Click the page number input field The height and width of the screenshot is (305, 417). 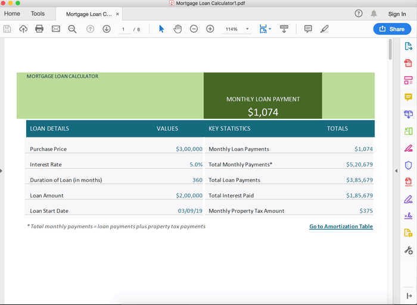pyautogui.click(x=124, y=29)
